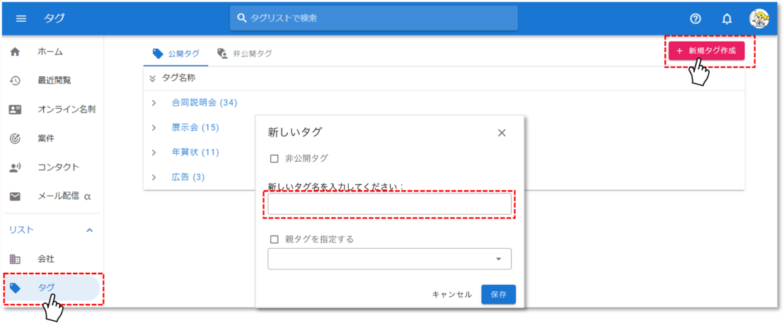Click the コンタクト person speaking icon
Viewport: 784px width, 323px height.
(16, 168)
